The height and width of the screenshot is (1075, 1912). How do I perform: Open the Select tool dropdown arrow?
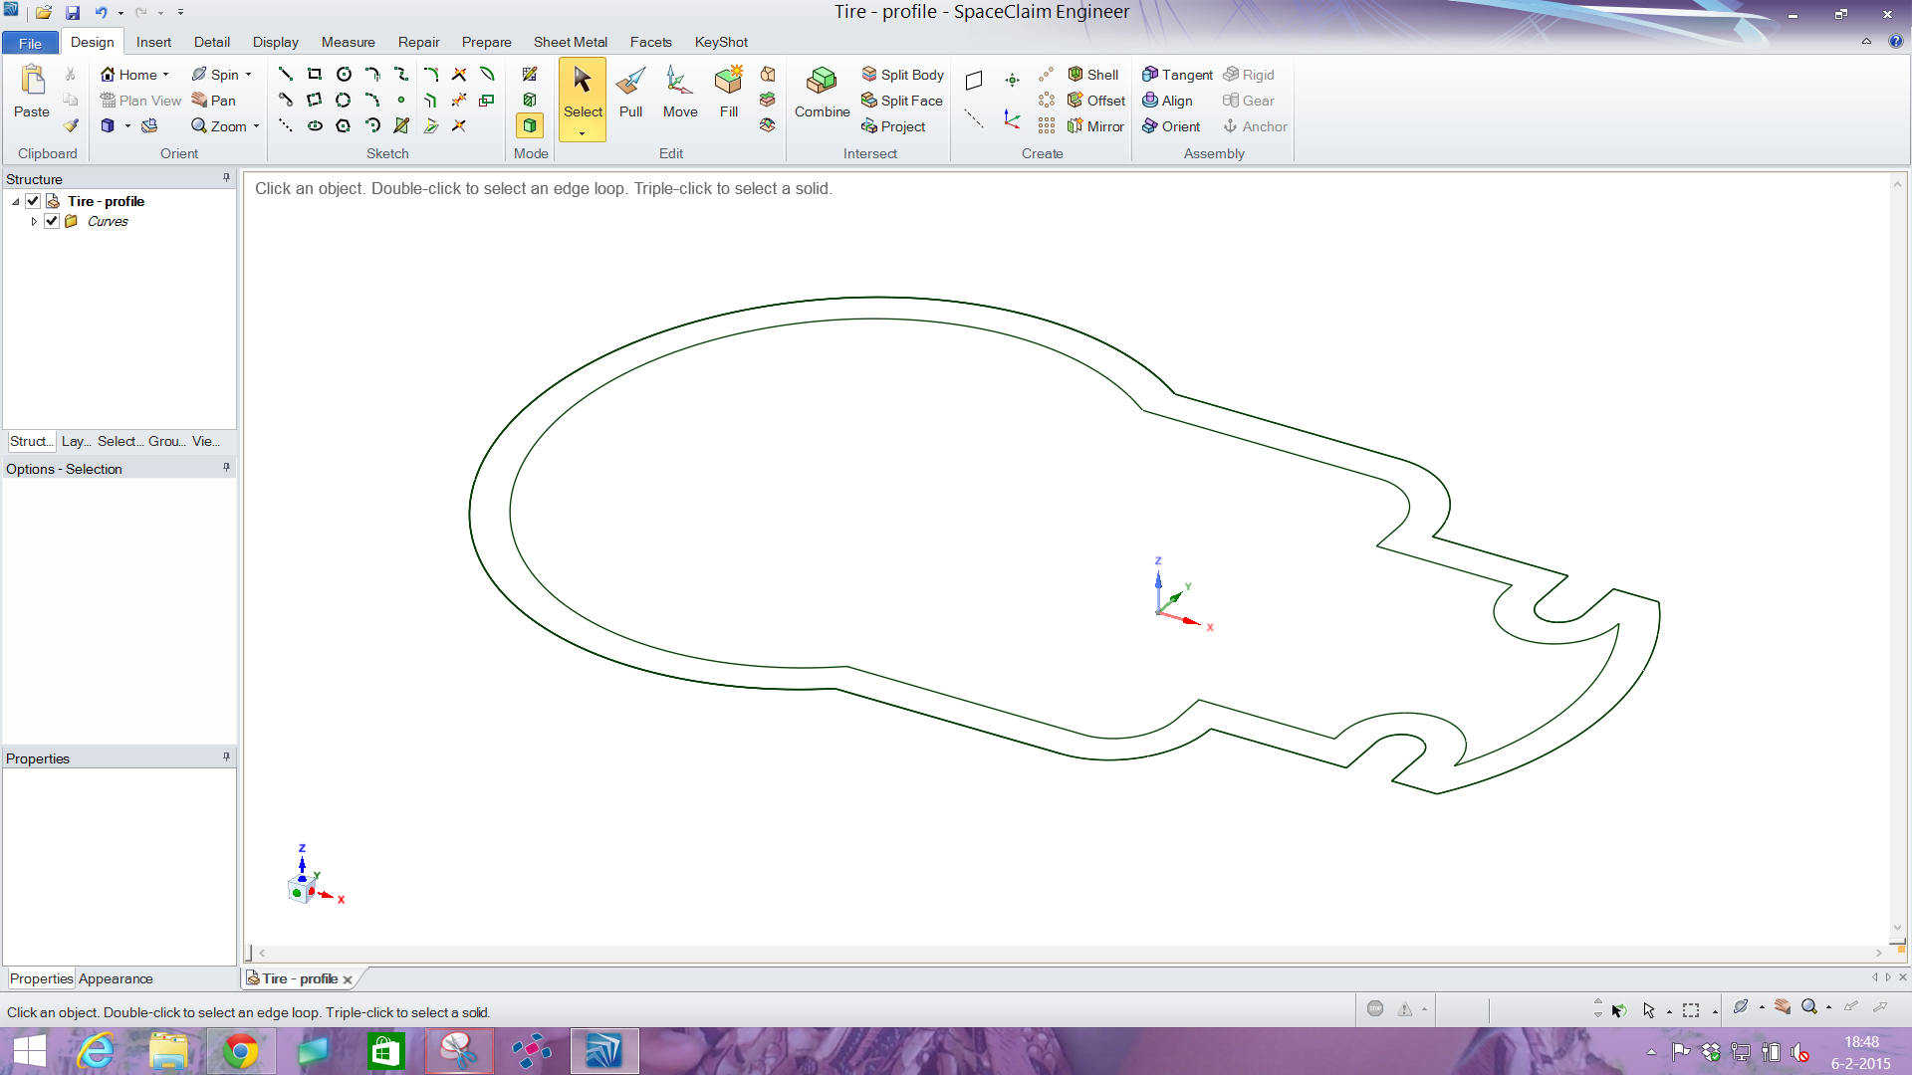pyautogui.click(x=583, y=133)
